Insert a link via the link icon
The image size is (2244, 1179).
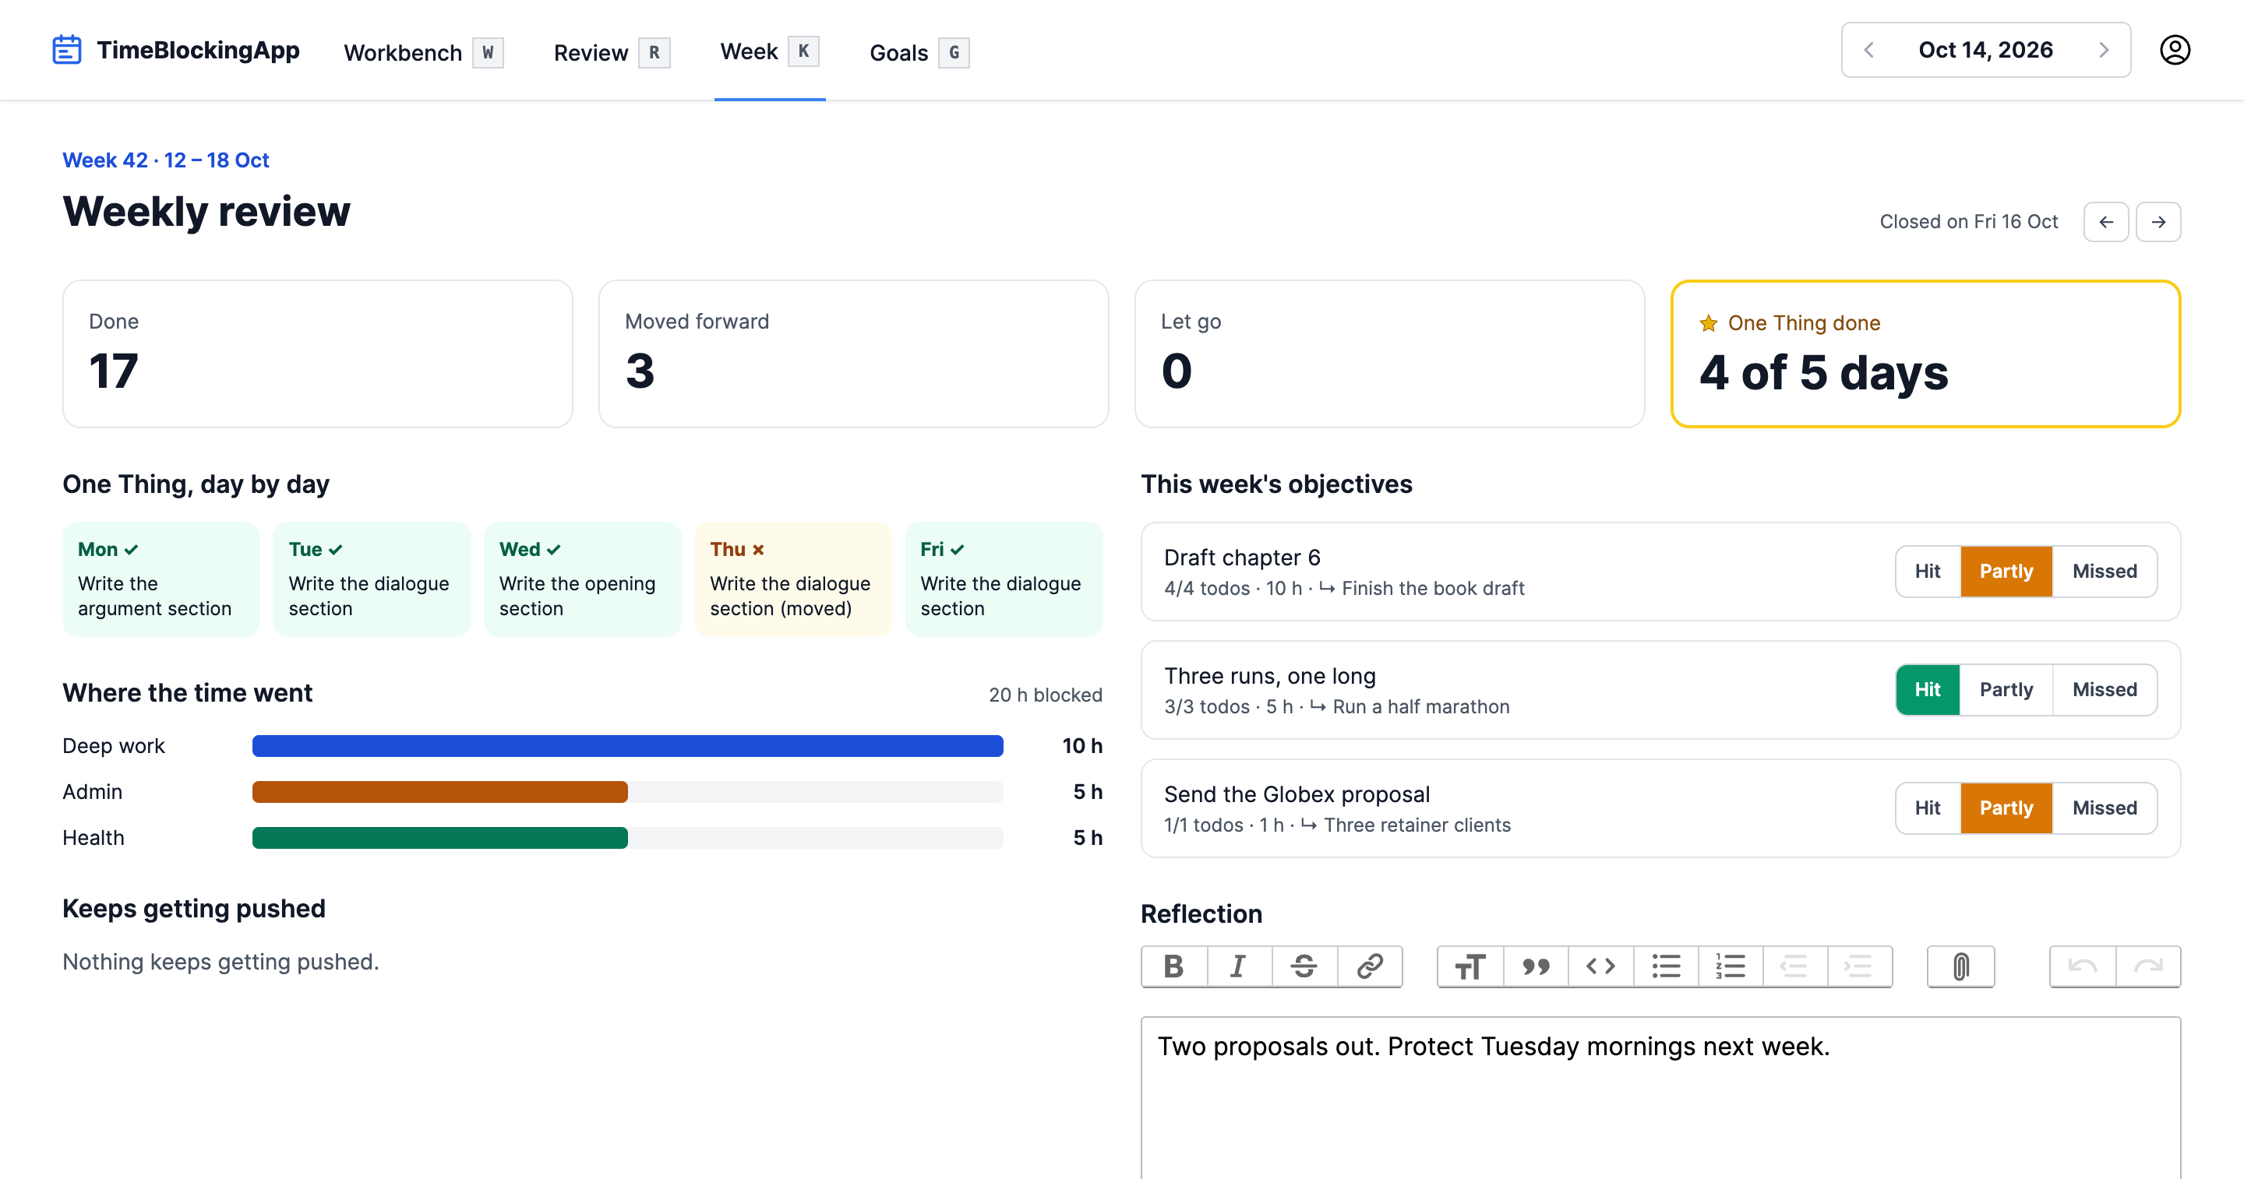pos(1370,966)
